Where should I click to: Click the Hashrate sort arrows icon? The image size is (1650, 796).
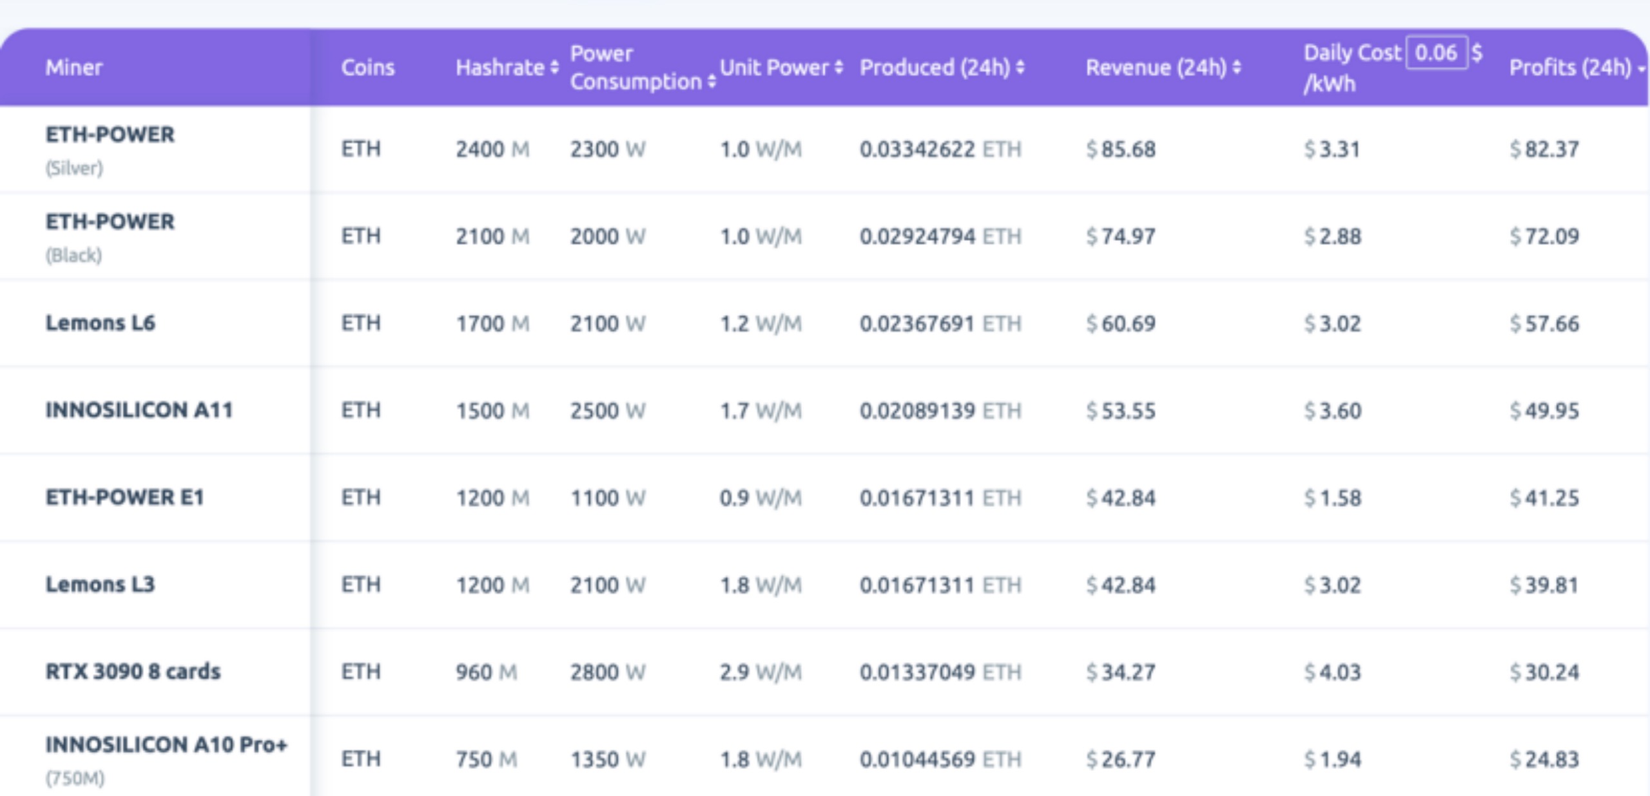[554, 68]
